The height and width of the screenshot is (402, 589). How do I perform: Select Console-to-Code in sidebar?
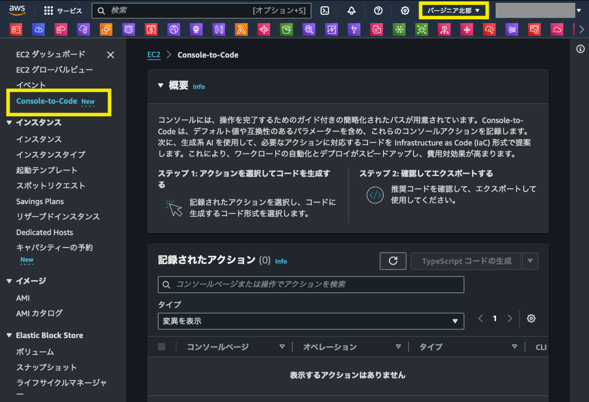pyautogui.click(x=47, y=101)
